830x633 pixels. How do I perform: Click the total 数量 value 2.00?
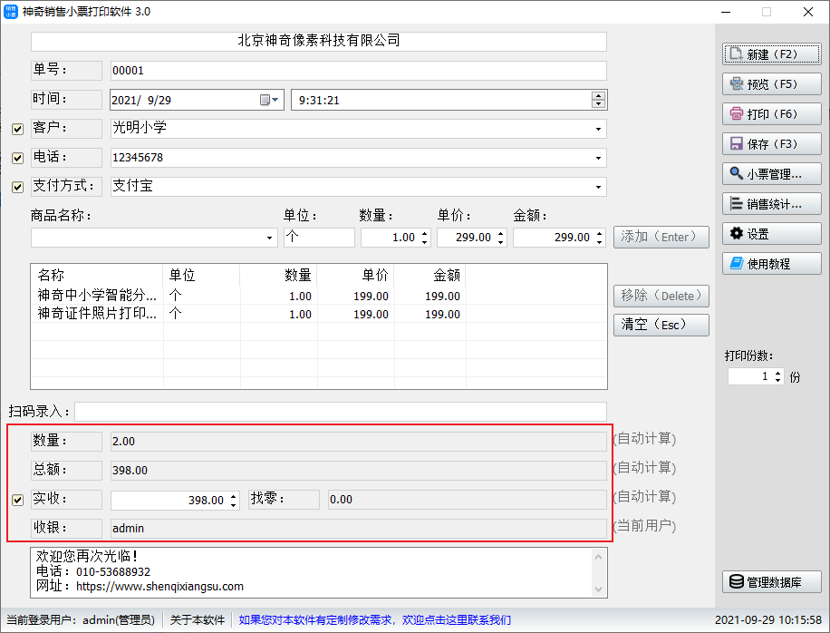[x=358, y=442]
